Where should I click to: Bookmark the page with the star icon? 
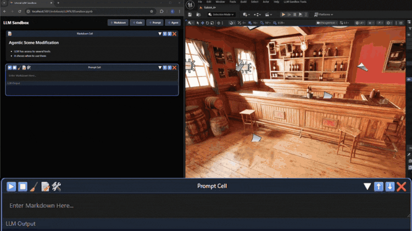[x=152, y=11]
